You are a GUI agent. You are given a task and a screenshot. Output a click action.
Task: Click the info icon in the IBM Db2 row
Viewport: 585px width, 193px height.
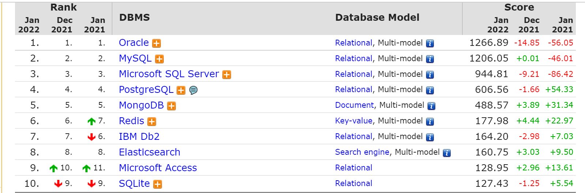click(430, 137)
